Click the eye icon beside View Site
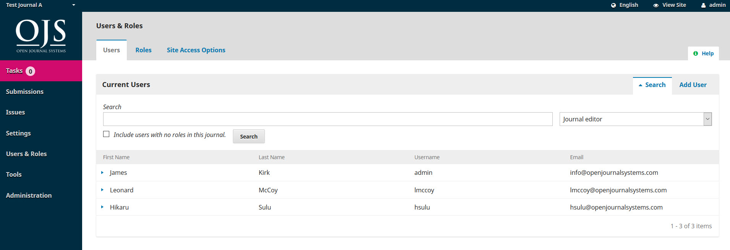The height and width of the screenshot is (250, 730). 656,5
